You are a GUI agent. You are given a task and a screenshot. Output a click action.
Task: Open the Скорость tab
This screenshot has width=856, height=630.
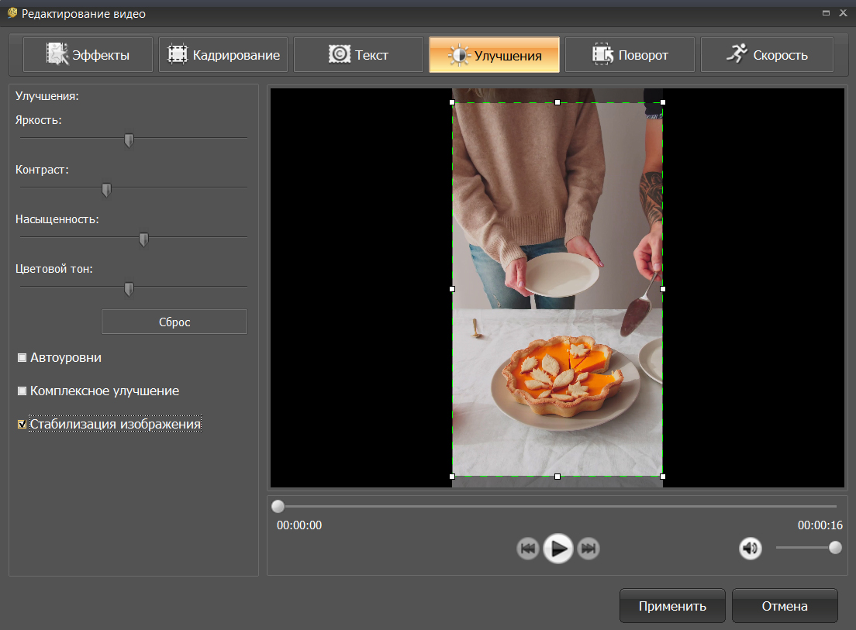[x=767, y=54]
